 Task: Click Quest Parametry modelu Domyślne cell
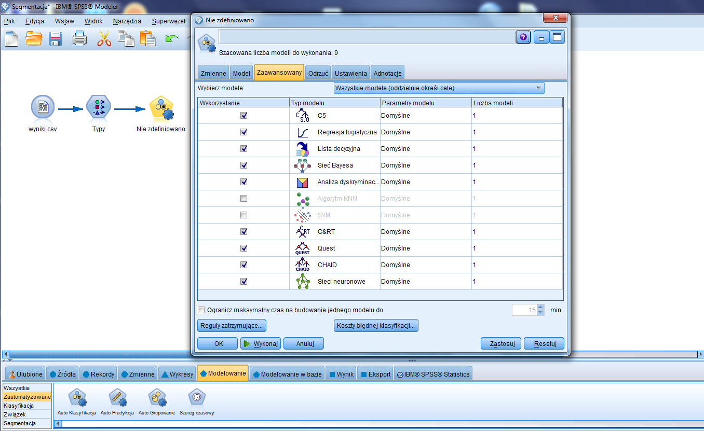click(426, 248)
